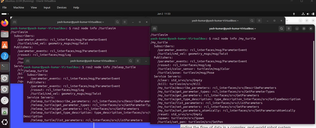Click search icon in teleop_turtle terminal
Viewport: 316px width, 128px height.
[130, 61]
